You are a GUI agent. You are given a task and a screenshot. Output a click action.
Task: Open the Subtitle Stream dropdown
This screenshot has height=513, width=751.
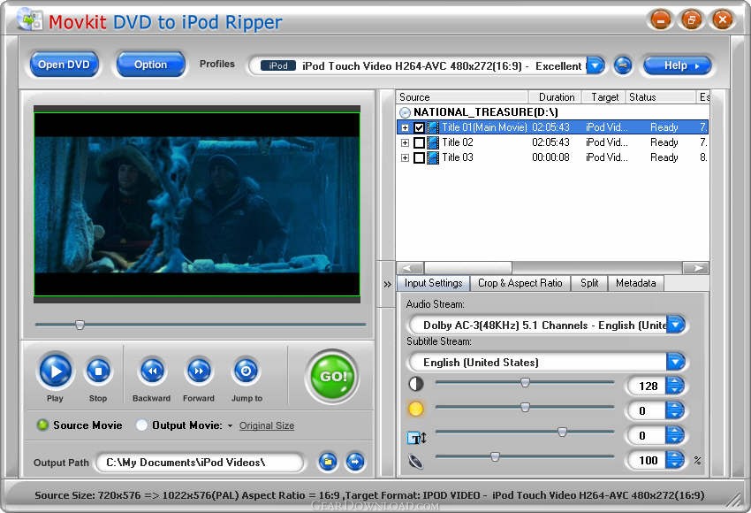pyautogui.click(x=676, y=362)
